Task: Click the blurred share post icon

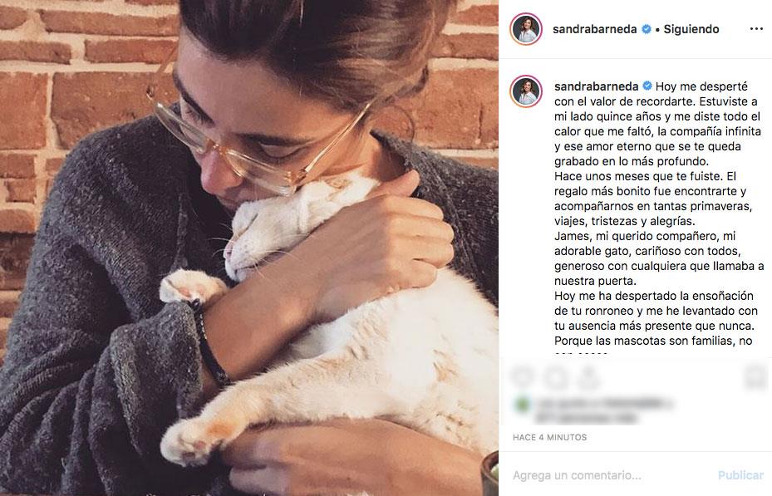Action: pos(589,377)
